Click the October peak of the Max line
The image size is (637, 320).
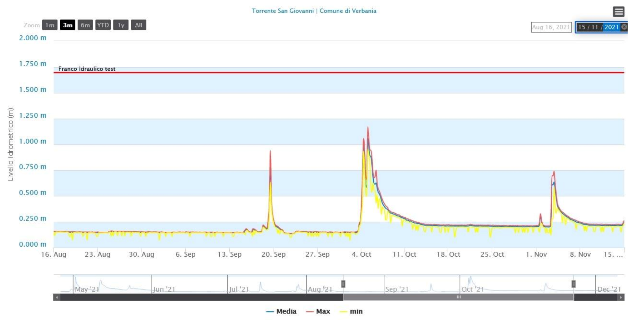tap(368, 127)
